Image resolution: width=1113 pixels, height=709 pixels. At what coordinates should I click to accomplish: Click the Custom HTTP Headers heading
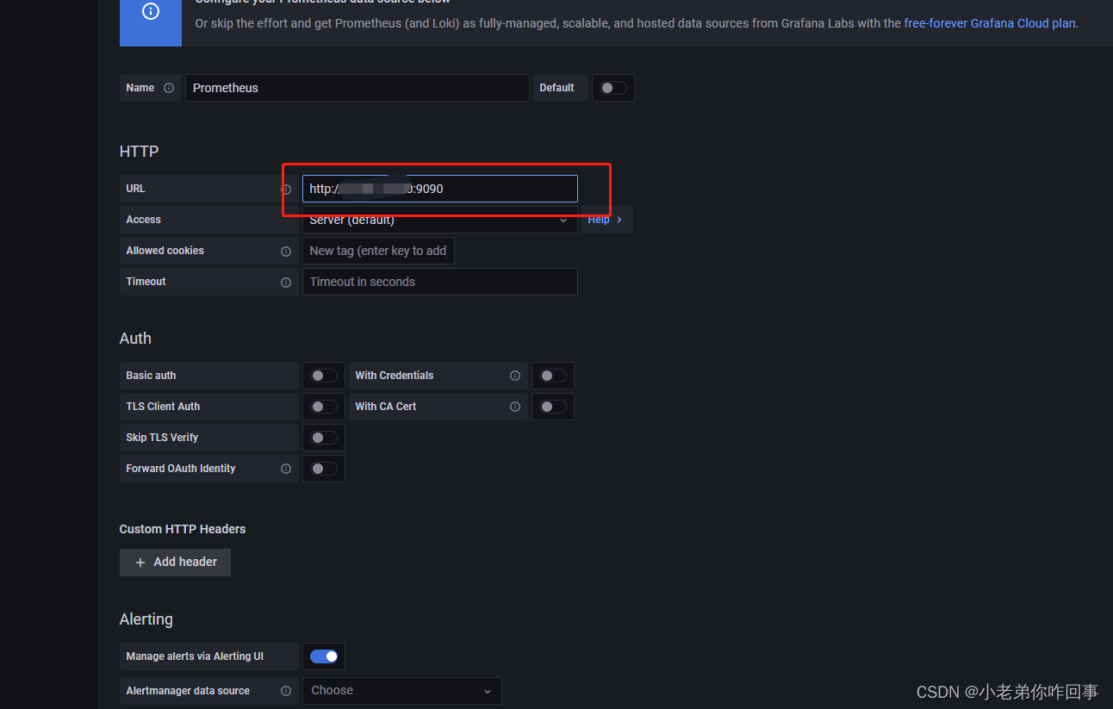pos(183,529)
